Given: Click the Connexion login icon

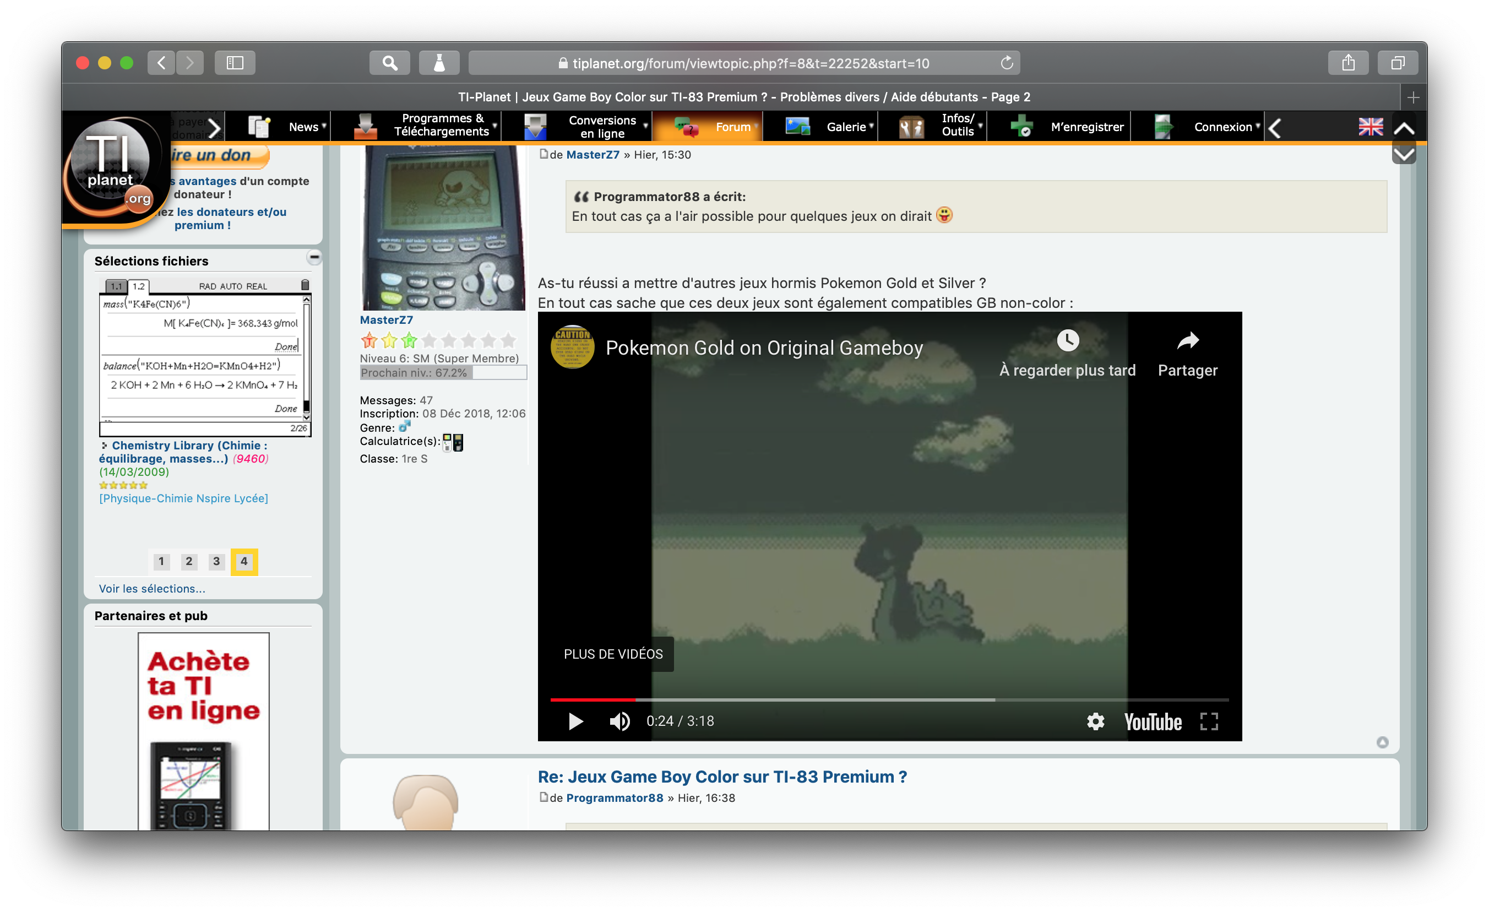Looking at the screenshot, I should click(1163, 127).
